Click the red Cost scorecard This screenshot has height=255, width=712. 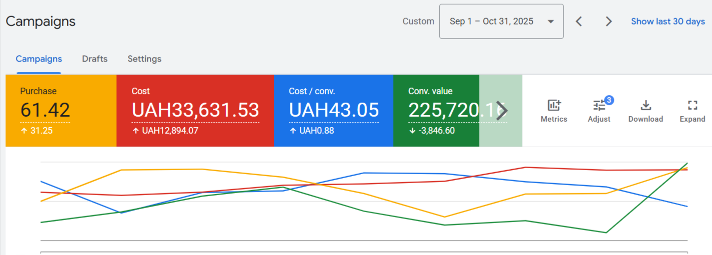(195, 111)
